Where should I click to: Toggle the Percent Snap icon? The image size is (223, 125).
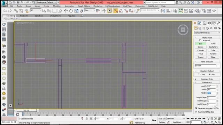(x=126, y=11)
